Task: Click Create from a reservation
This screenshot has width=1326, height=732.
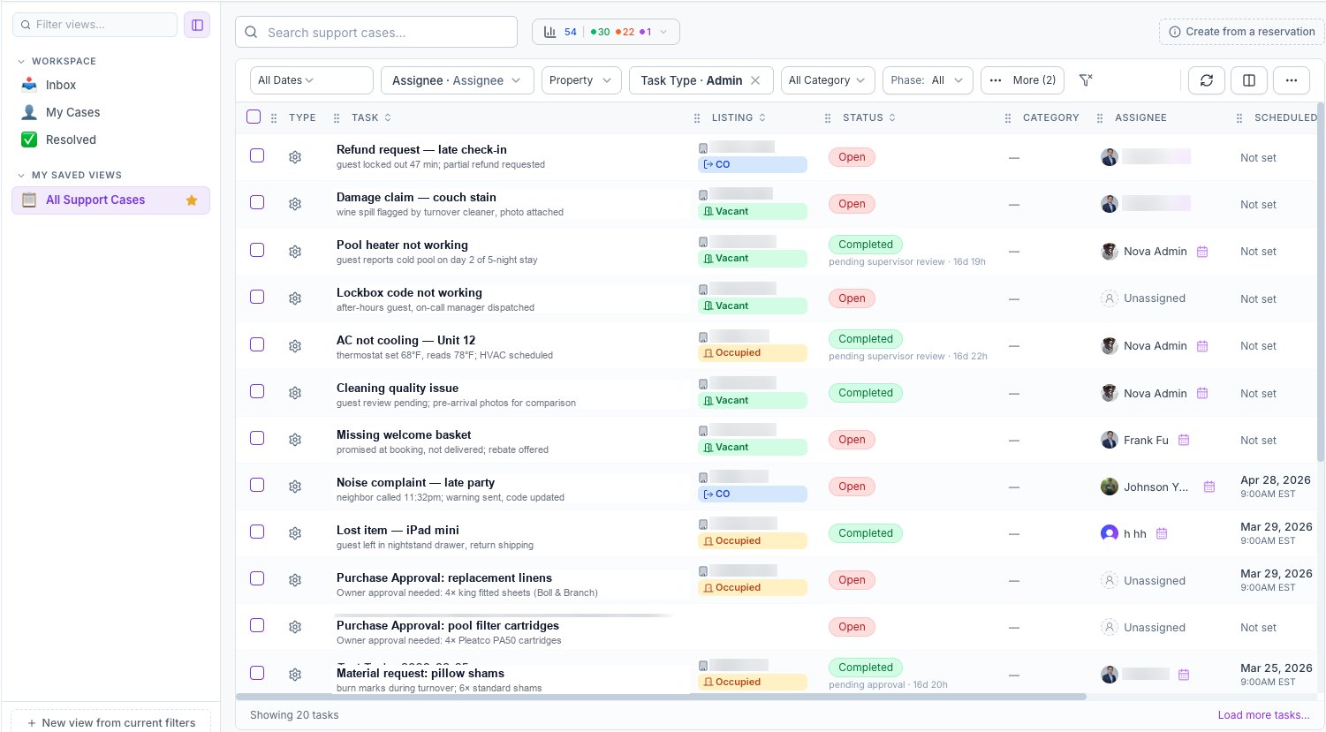Action: coord(1241,32)
